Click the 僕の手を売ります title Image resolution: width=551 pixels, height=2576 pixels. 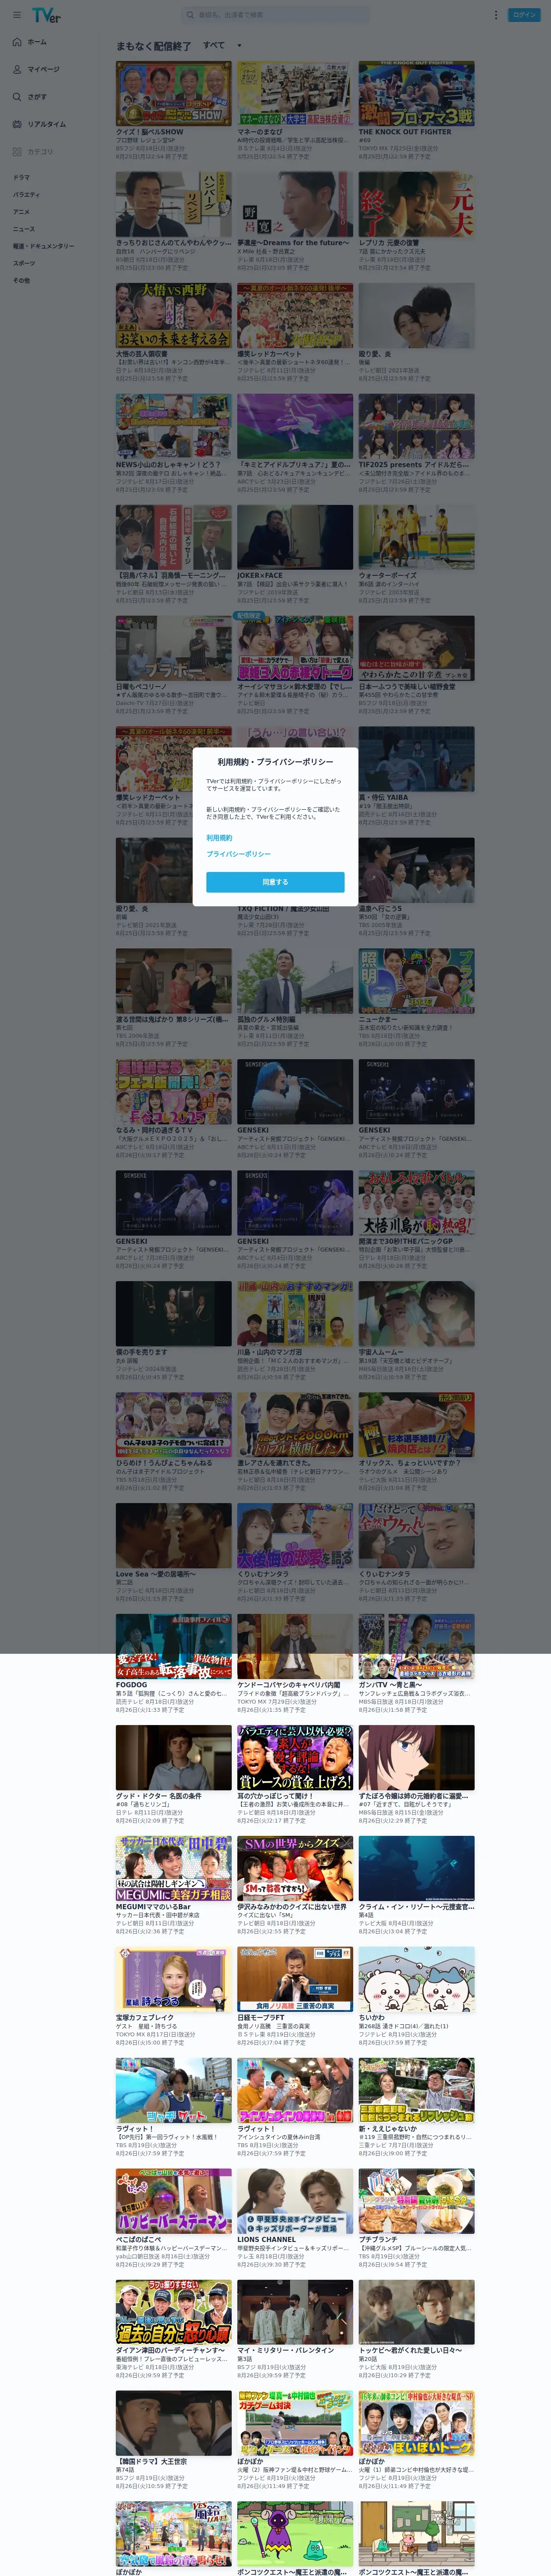tap(141, 1352)
